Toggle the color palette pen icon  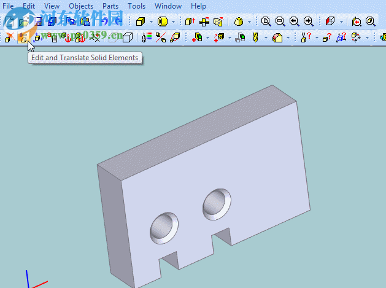pos(145,38)
